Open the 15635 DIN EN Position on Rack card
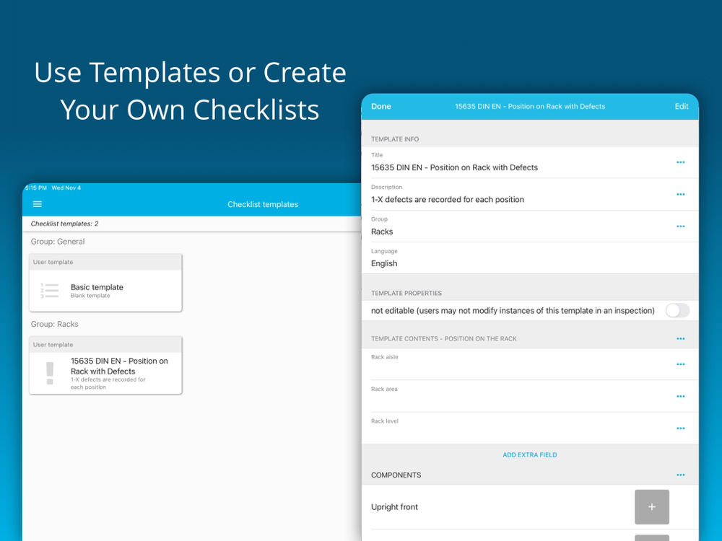The height and width of the screenshot is (541, 722). (105, 365)
